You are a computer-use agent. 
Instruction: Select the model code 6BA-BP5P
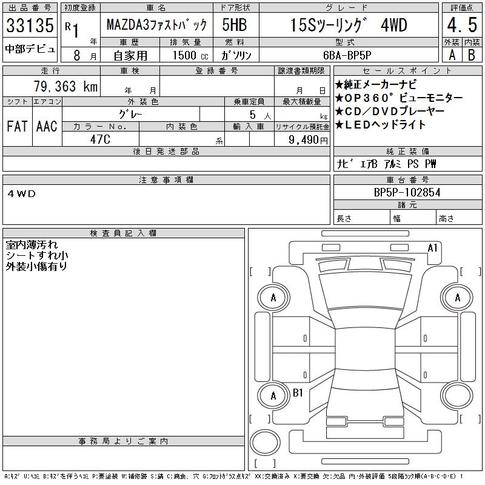pyautogui.click(x=347, y=55)
